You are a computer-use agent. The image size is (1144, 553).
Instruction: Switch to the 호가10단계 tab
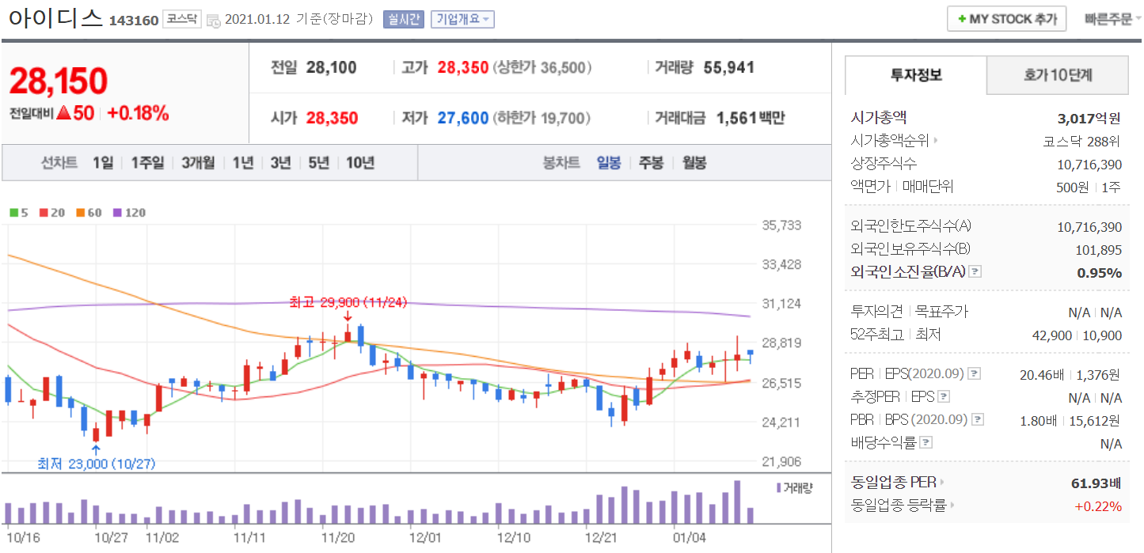[1057, 76]
